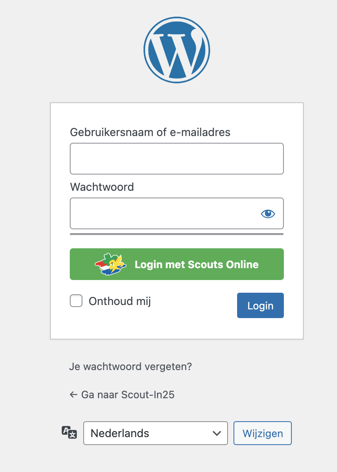The width and height of the screenshot is (337, 472).
Task: Follow the Ga naar Scout-In25 link
Action: (127, 395)
